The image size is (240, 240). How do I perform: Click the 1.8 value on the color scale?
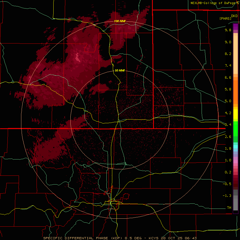[x=228, y=149]
